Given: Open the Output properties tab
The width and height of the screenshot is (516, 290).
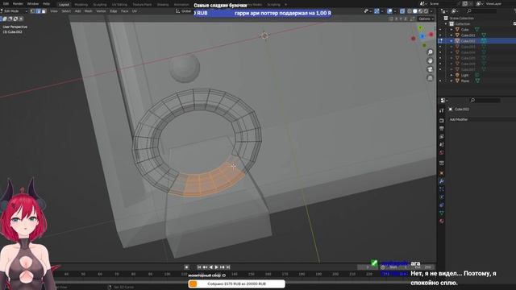Looking at the screenshot, I should coord(442,129).
